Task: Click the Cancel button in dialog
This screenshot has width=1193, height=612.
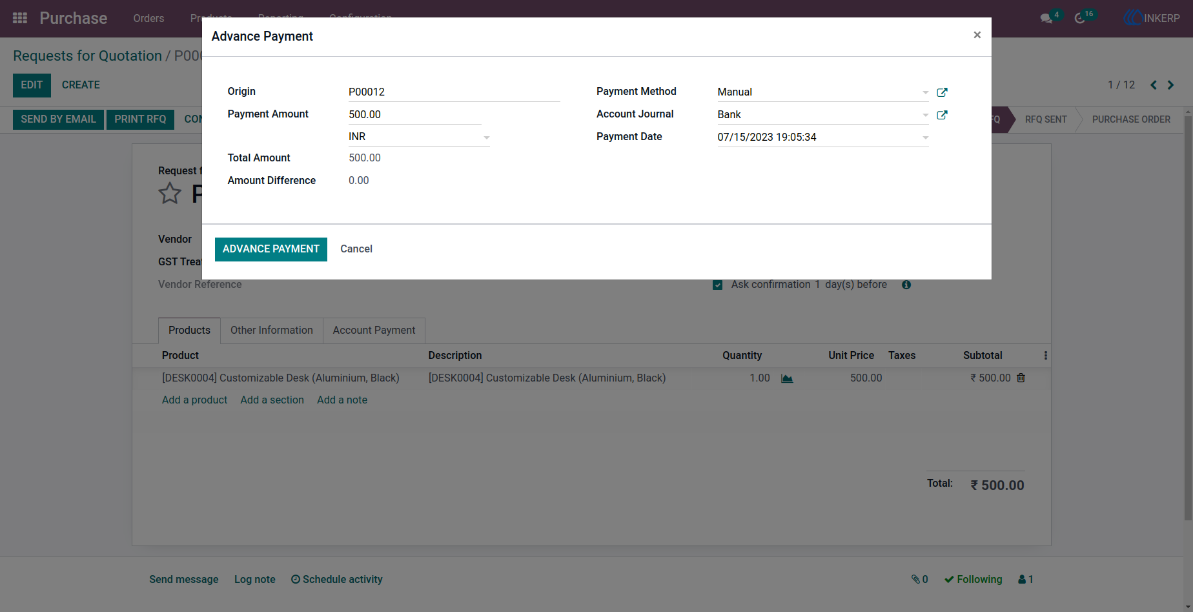Action: [356, 249]
